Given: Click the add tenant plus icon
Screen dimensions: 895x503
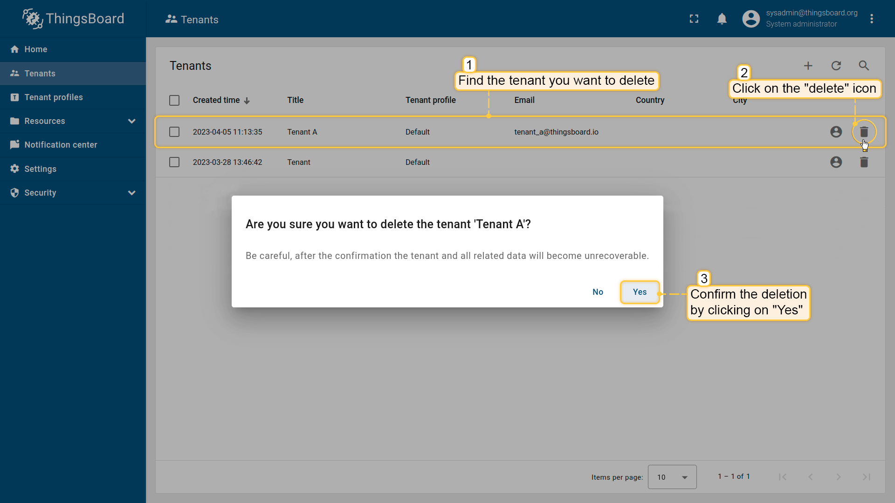Looking at the screenshot, I should tap(808, 66).
